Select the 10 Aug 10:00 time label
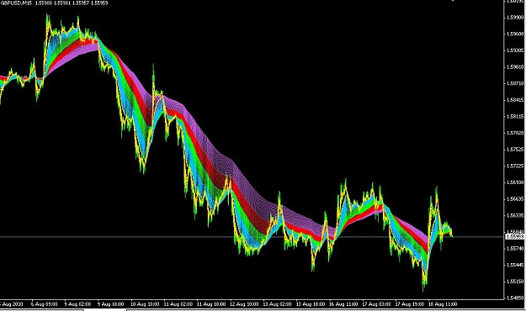Image resolution: width=526 pixels, height=311 pixels. coord(145,304)
